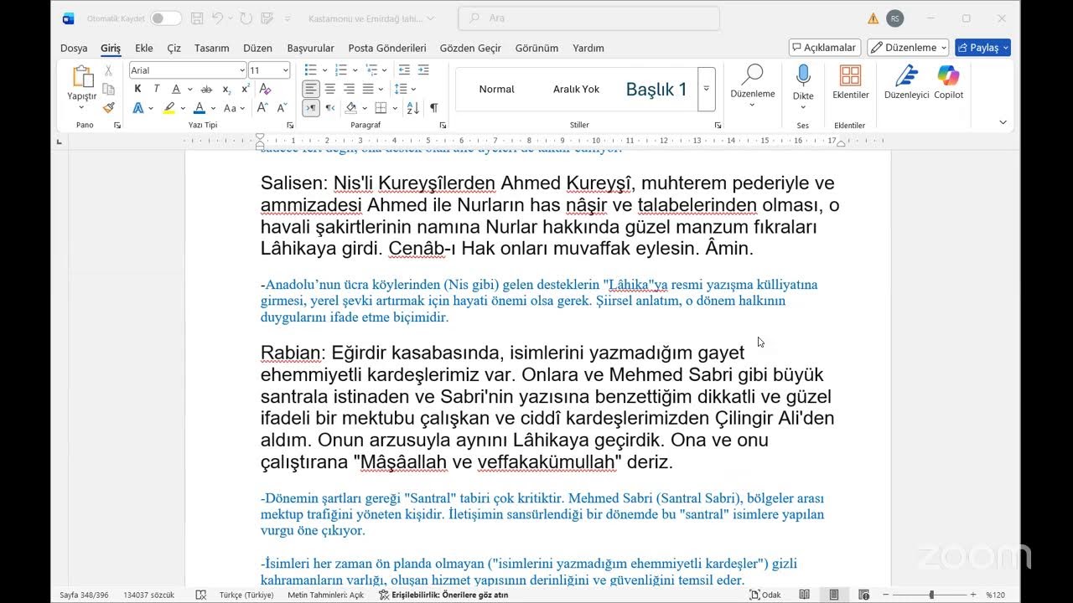Switch to the Görünüm tab
The image size is (1073, 603).
click(536, 48)
